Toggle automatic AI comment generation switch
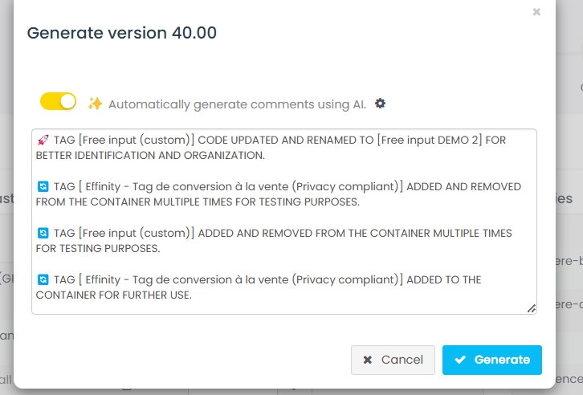This screenshot has width=583, height=395. click(58, 102)
